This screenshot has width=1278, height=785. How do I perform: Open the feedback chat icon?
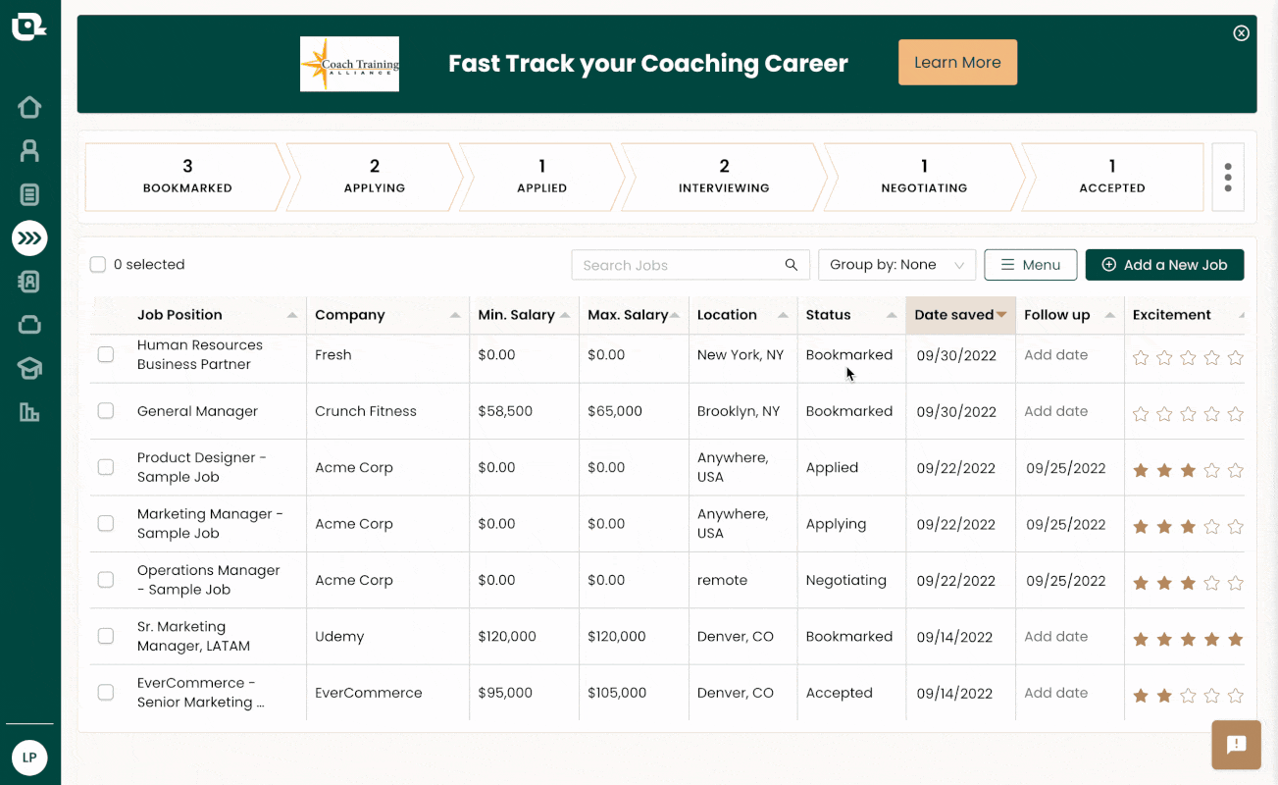point(1236,745)
